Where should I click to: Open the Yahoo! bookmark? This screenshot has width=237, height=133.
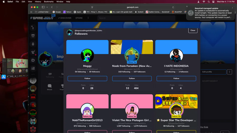tap(67, 12)
